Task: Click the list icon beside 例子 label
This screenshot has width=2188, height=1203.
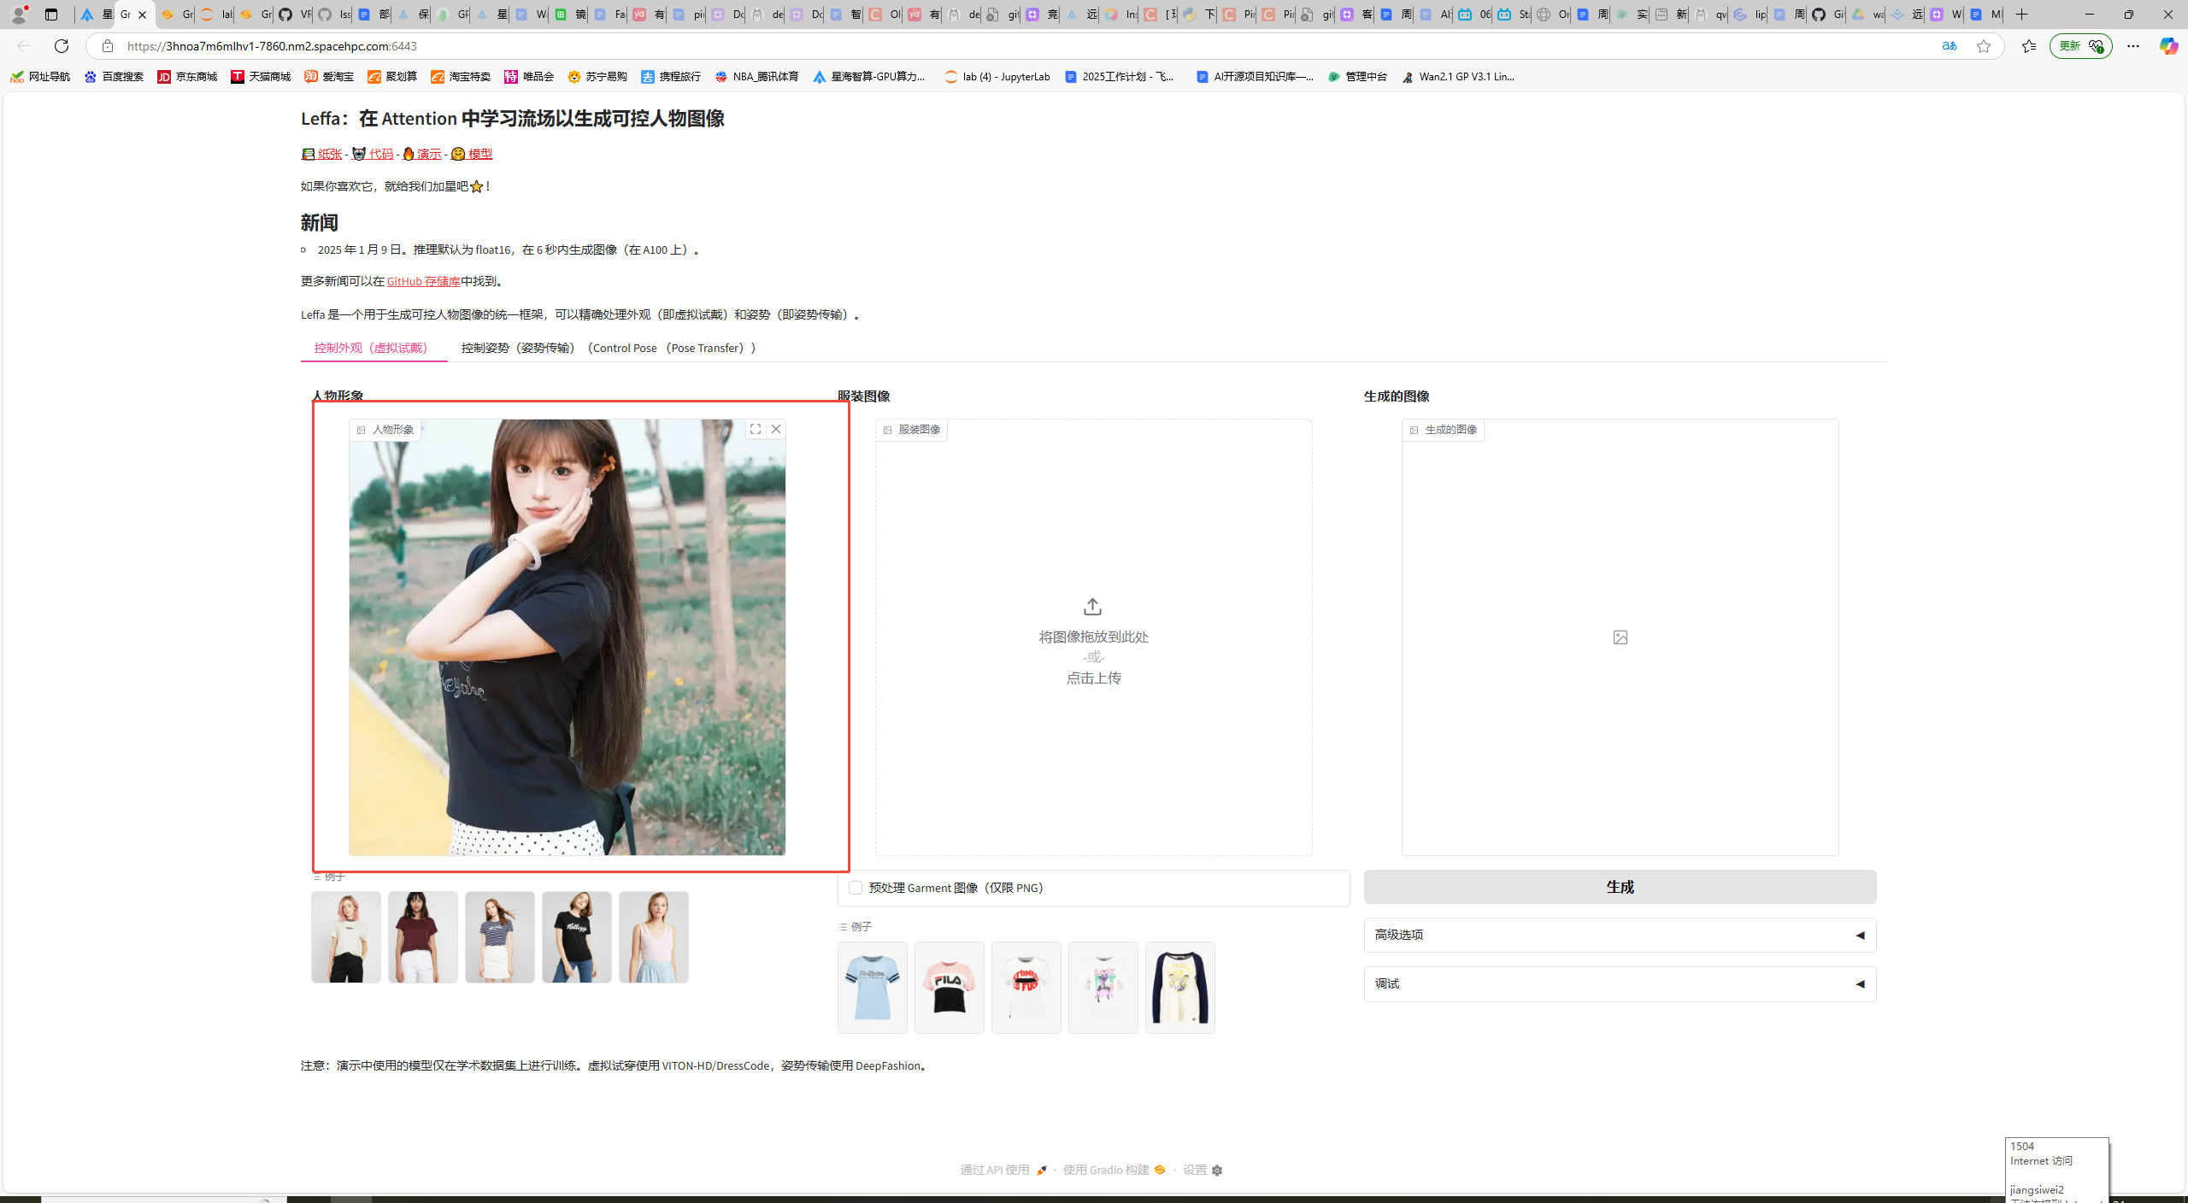Action: click(x=315, y=877)
